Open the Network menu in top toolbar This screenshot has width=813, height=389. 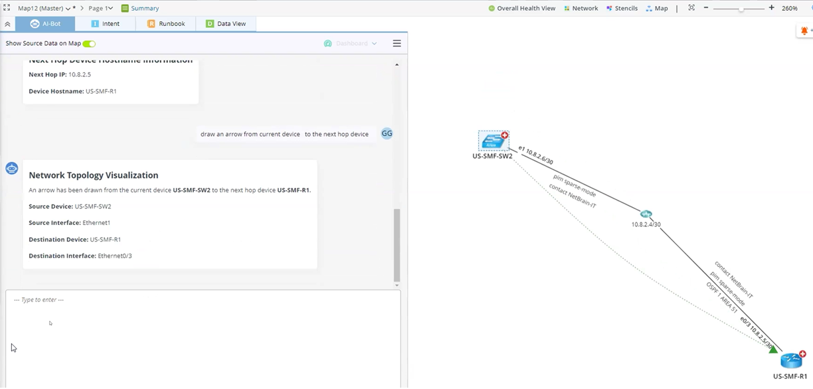point(581,8)
